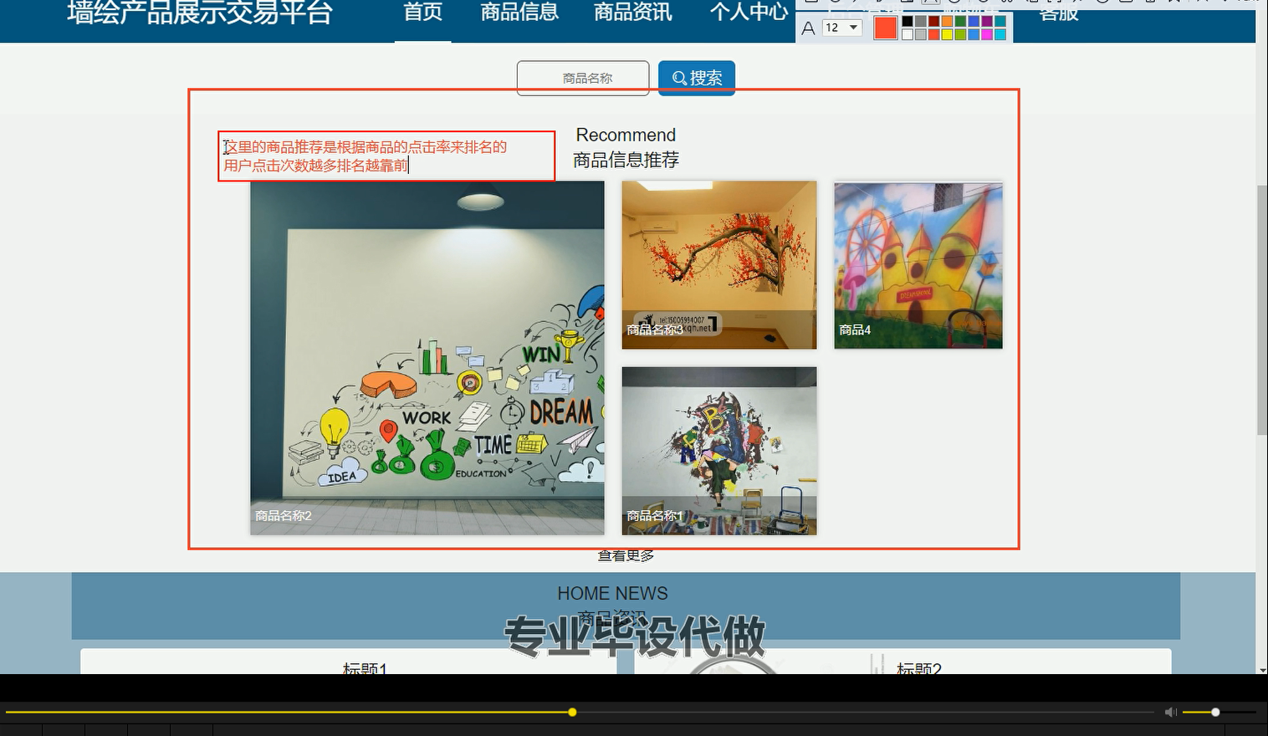Click the 客服 link in the navbar
1268x736 pixels.
click(x=1058, y=14)
